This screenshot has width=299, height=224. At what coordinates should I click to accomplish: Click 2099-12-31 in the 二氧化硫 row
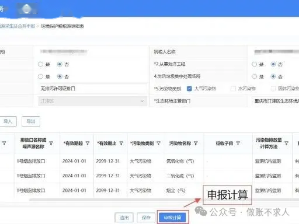point(108,176)
